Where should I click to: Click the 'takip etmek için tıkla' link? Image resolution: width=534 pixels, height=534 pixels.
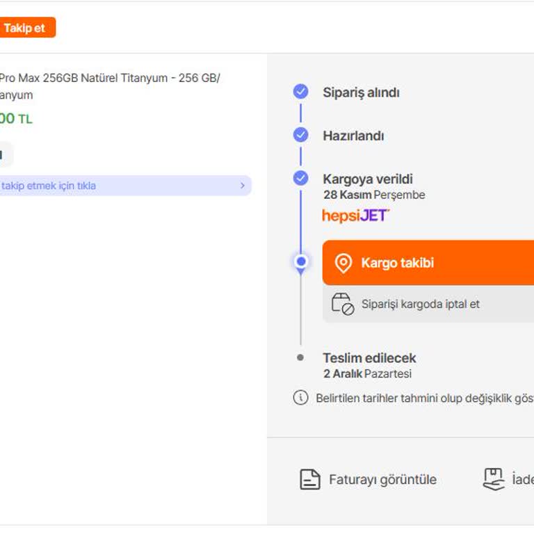tap(49, 186)
